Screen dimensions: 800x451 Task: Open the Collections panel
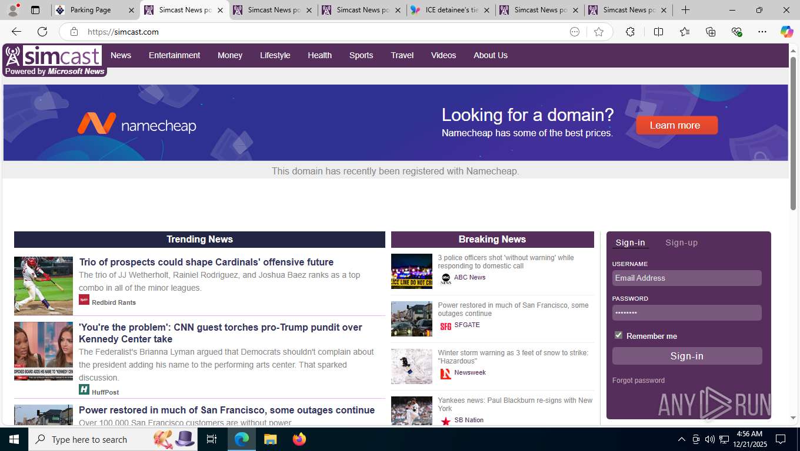[711, 32]
